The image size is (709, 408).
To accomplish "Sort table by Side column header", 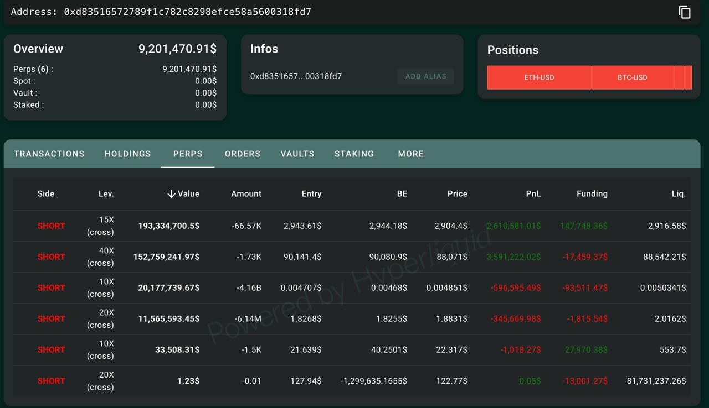I will coord(46,194).
